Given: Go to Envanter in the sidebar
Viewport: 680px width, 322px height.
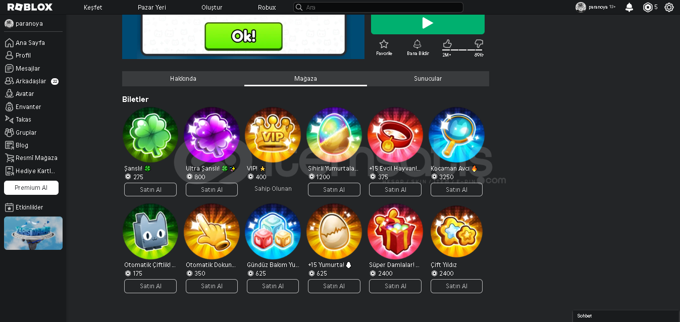Looking at the screenshot, I should point(23,106).
